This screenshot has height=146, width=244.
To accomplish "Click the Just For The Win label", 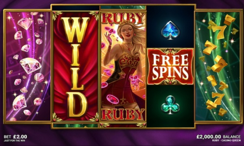I will coord(14,141).
